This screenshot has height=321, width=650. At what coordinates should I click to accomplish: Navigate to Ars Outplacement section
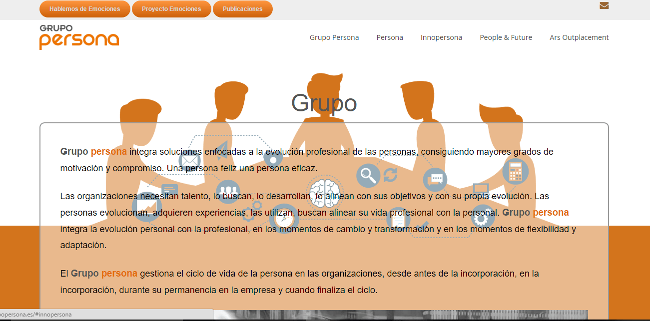tap(579, 37)
